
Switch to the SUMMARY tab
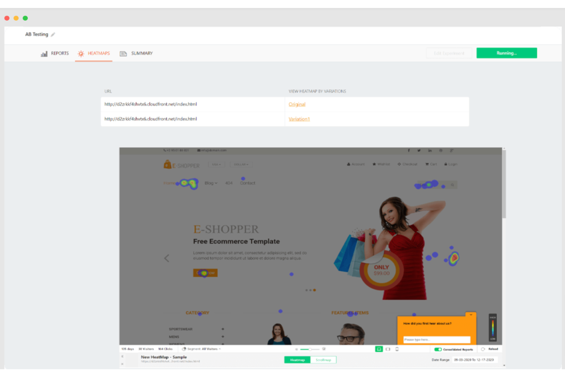[x=142, y=53]
